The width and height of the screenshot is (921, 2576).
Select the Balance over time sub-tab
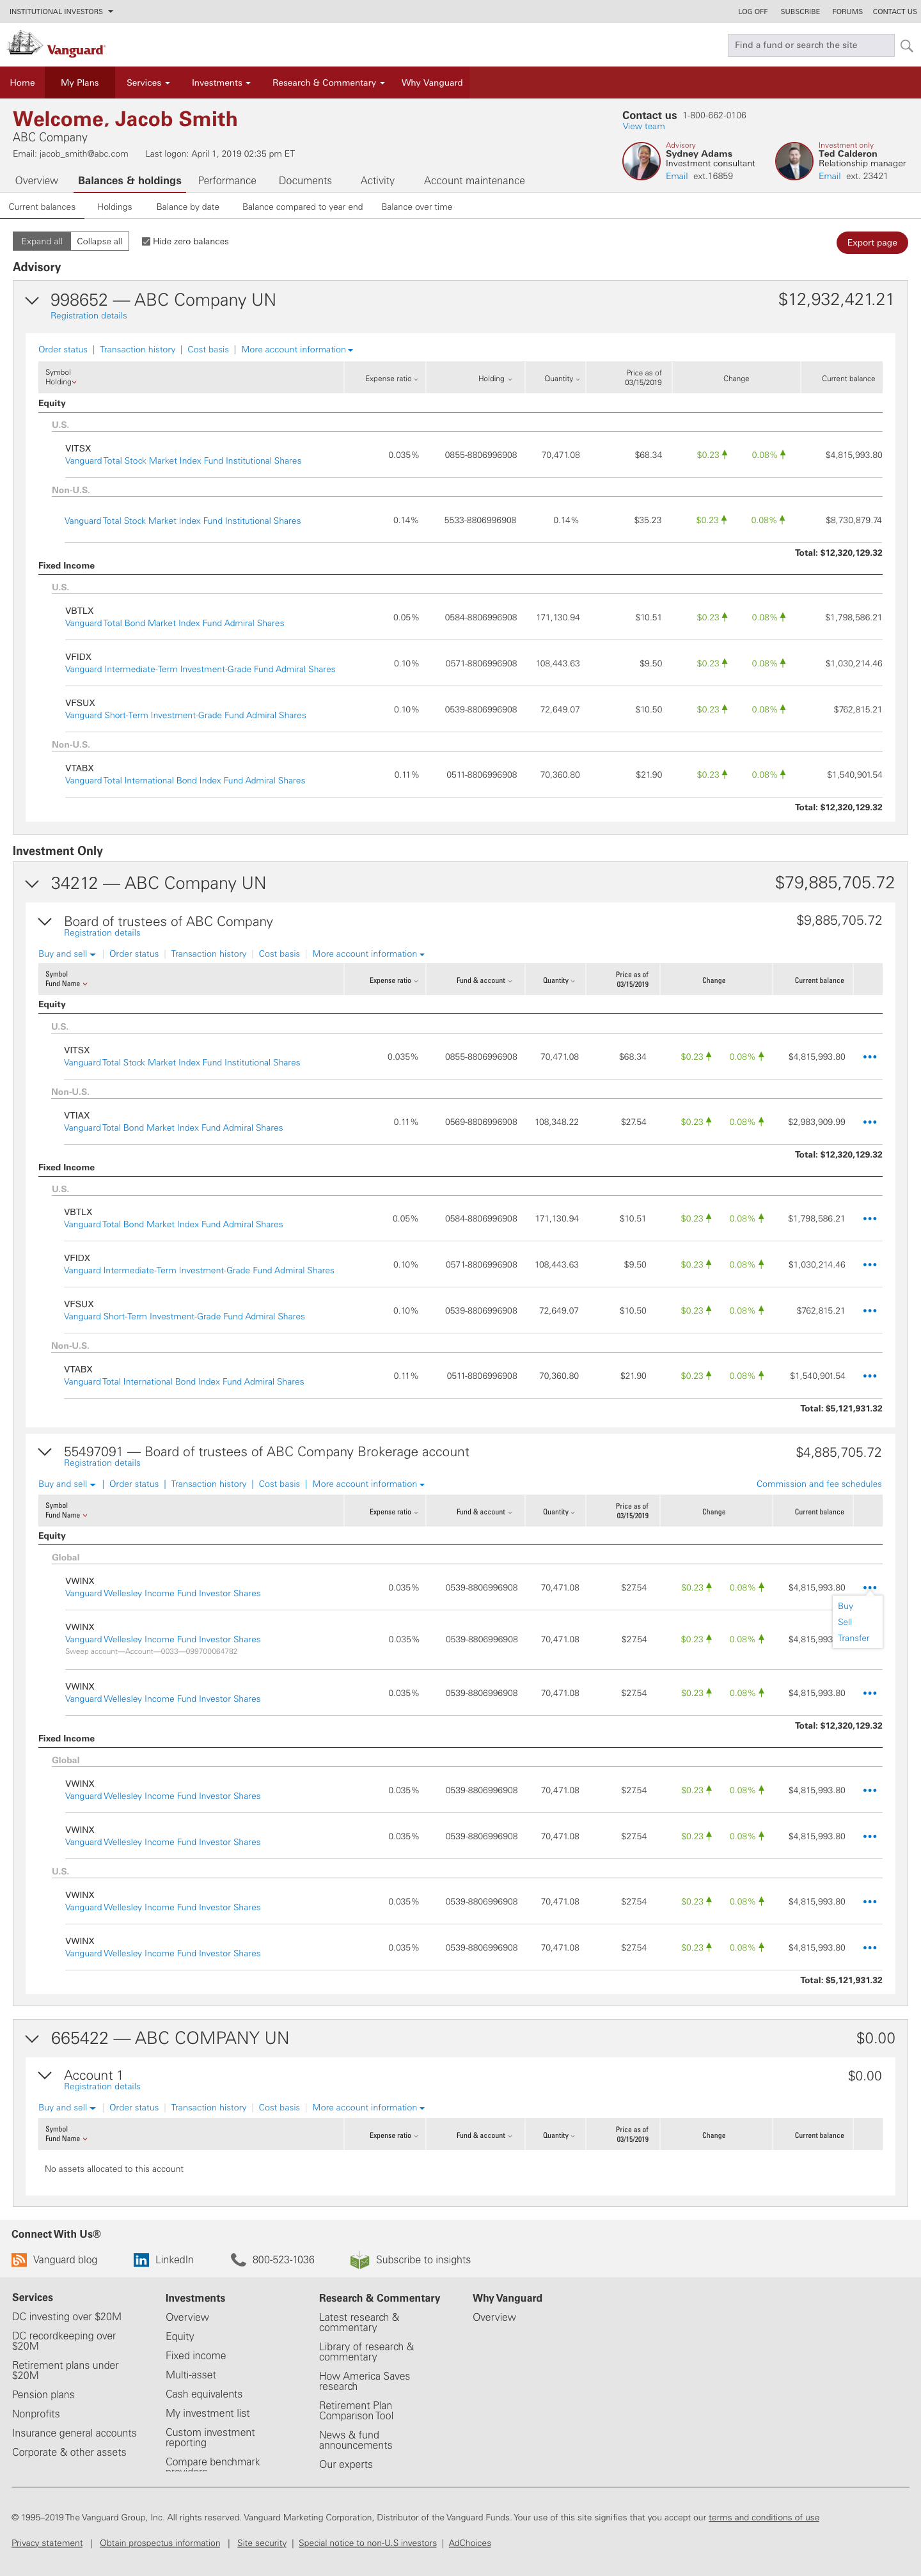(x=417, y=207)
